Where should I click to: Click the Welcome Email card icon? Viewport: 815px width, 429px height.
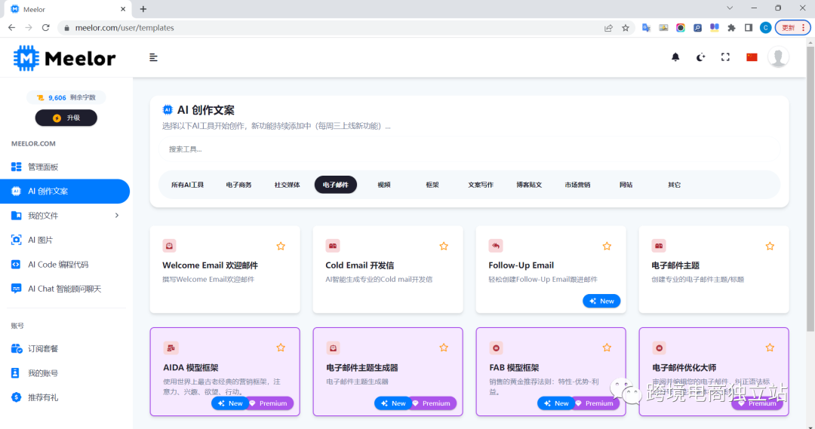(170, 246)
